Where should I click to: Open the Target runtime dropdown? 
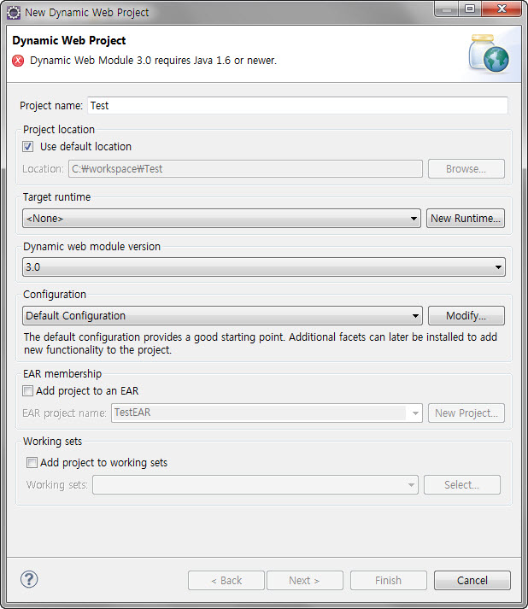(221, 219)
